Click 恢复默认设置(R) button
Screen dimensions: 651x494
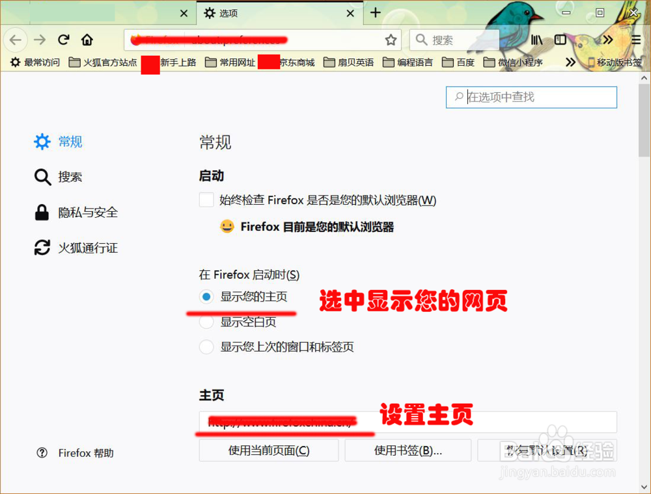point(547,450)
